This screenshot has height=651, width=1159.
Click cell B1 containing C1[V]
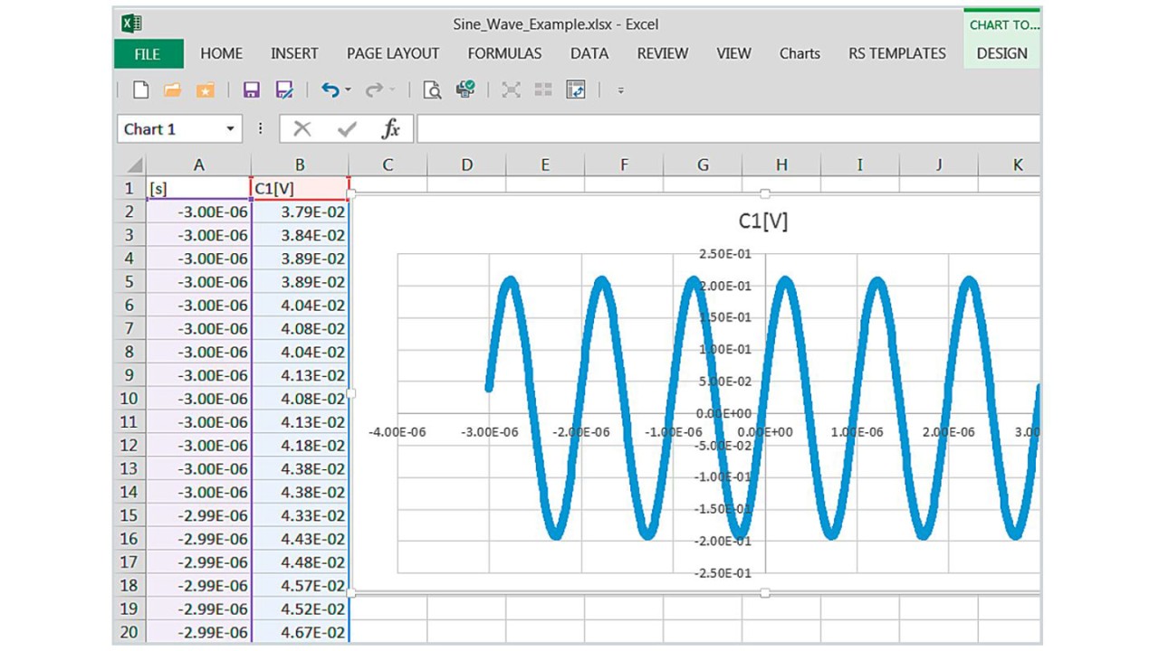click(x=300, y=188)
